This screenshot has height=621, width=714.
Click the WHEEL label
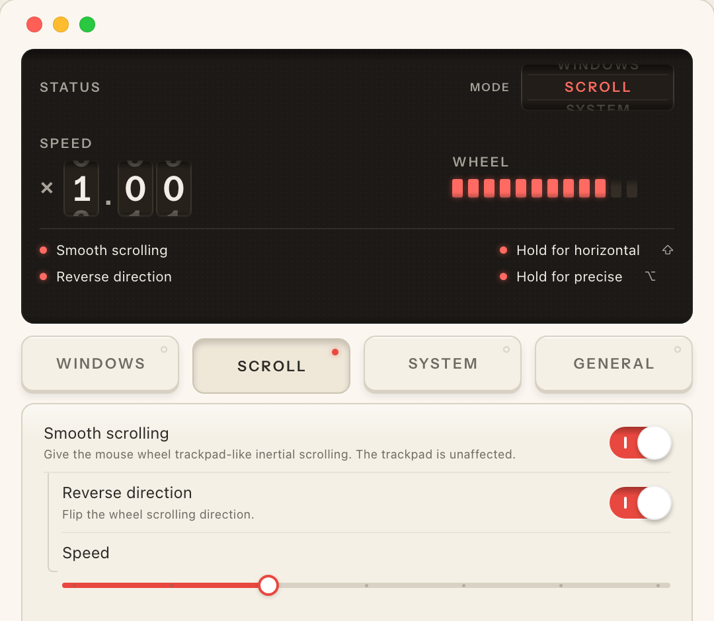pos(481,162)
